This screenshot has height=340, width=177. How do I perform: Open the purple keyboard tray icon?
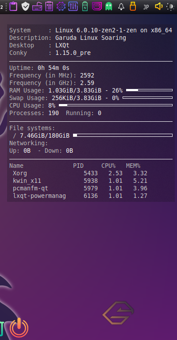pos(37,7)
